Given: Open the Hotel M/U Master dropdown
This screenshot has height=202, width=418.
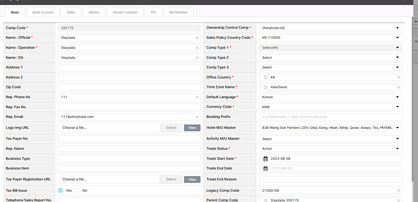Looking at the screenshot, I should tap(330, 128).
